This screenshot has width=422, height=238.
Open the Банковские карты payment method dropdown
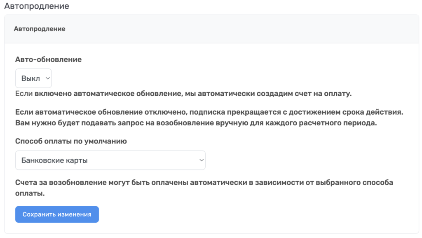110,160
